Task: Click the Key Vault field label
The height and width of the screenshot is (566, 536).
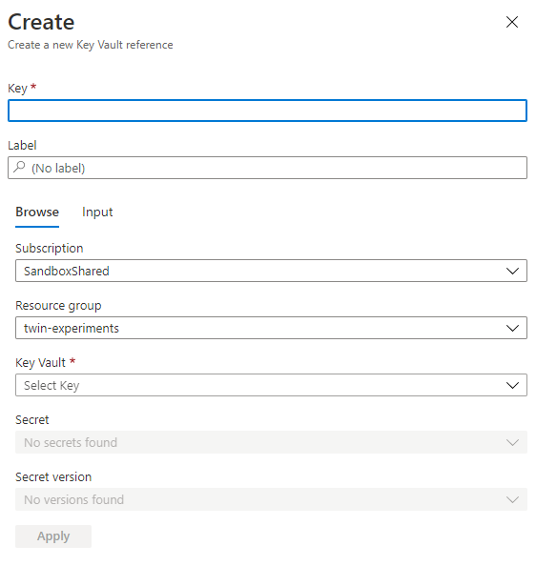Action: [40, 362]
